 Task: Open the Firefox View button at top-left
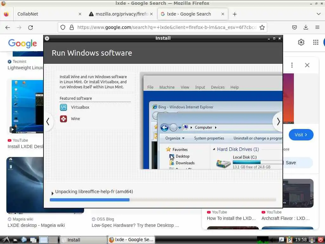pyautogui.click(x=6, y=14)
